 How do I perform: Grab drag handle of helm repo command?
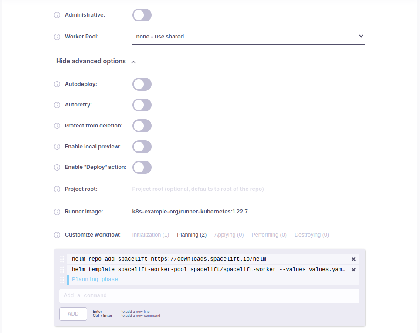click(62, 259)
